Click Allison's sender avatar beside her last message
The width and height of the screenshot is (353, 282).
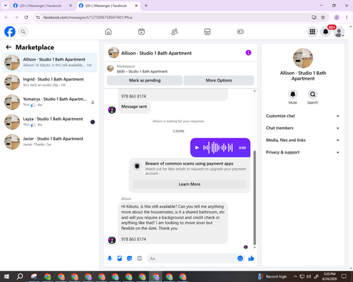point(112,240)
